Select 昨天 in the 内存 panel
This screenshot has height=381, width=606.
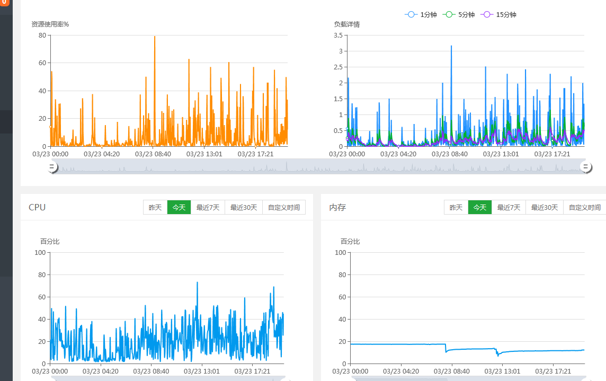coord(456,208)
